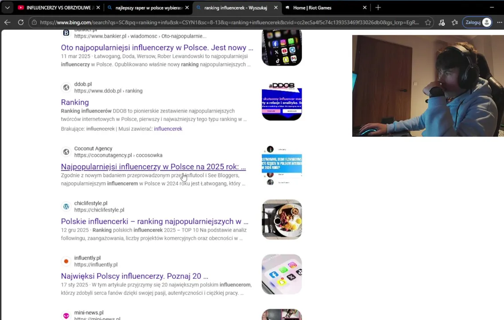This screenshot has width=504, height=320.
Task: Click the Bankier.pl favicon icon
Action: [x=66, y=32]
